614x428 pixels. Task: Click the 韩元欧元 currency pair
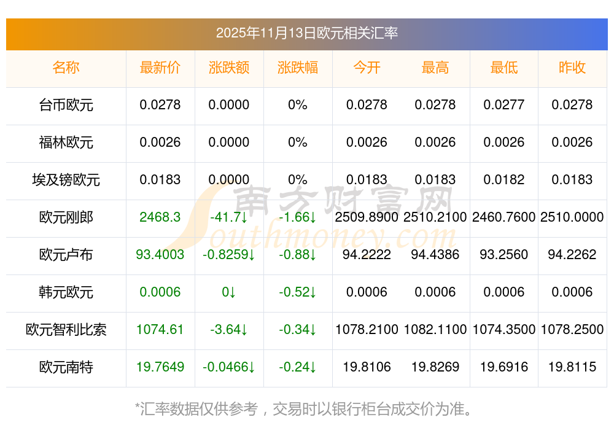(66, 292)
